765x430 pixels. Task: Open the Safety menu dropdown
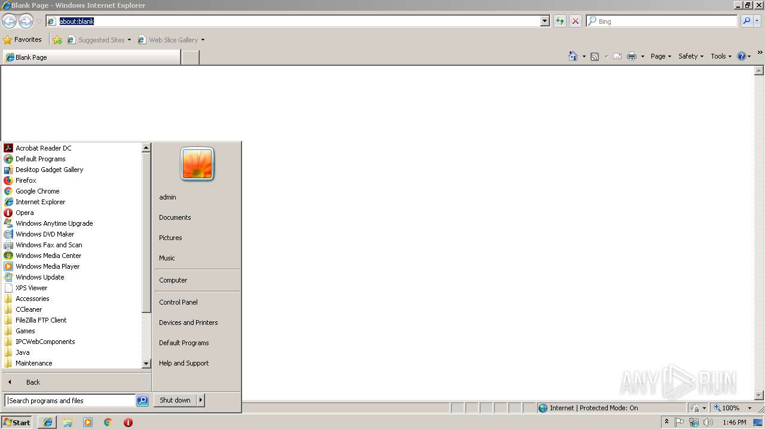(x=690, y=56)
